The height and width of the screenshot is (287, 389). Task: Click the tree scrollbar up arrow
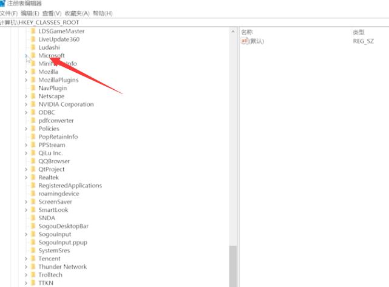(x=232, y=32)
